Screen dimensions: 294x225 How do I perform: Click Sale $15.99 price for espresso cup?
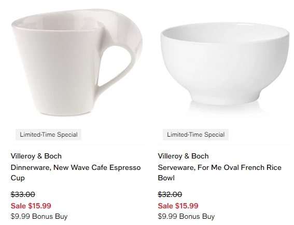coord(31,206)
